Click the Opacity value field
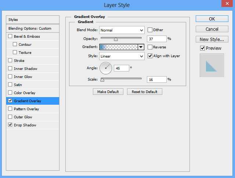Screen dimensions: 235x178 click(157, 39)
